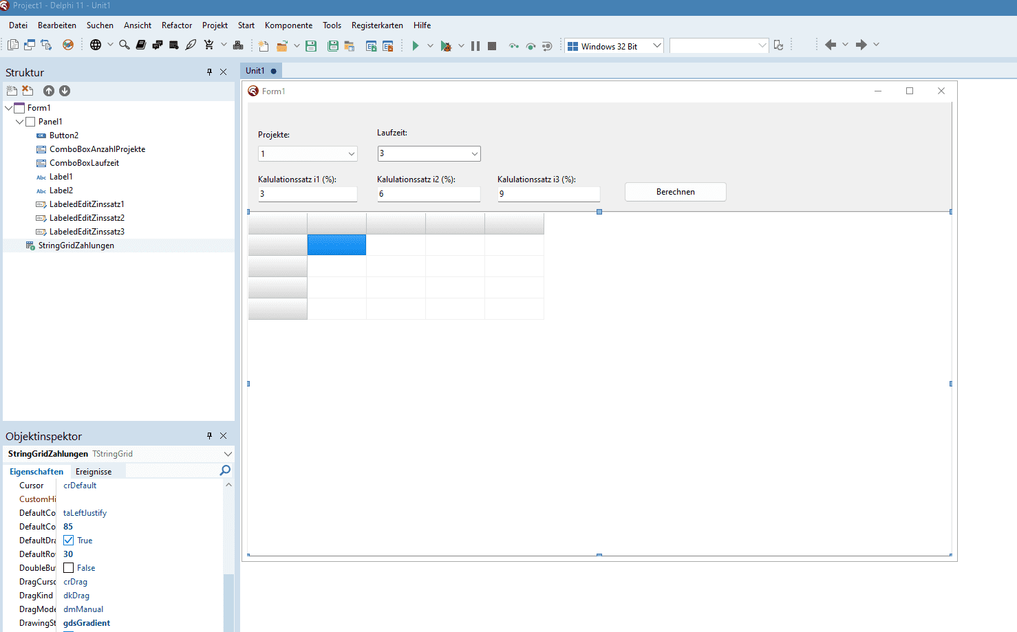Screen dimensions: 1017x632
Task: Click the shopping cart GetIt icon
Action: [208, 45]
